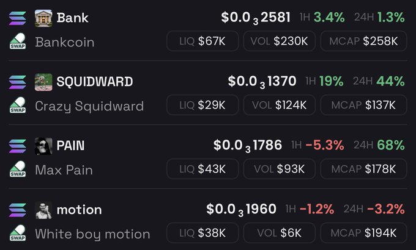Viewport: 416px width, 250px height.
Task: Select the LIQ $67K badge for Bank
Action: pos(202,41)
